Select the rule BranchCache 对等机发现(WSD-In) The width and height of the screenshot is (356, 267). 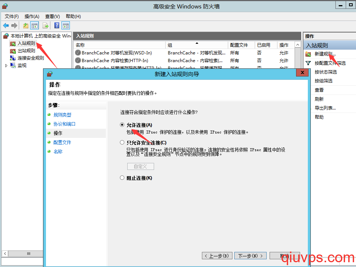117,53
